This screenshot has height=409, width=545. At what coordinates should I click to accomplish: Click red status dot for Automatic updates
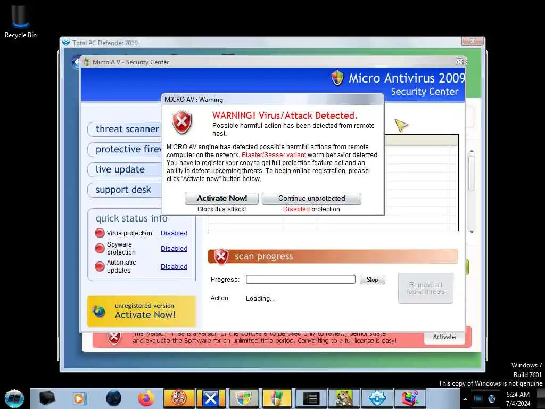click(100, 266)
